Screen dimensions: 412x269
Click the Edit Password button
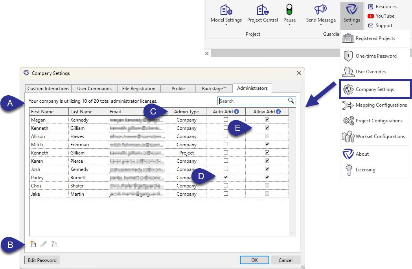(42, 260)
